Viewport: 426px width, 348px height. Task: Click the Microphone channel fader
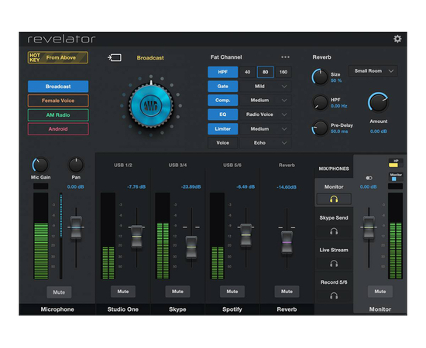(76, 227)
